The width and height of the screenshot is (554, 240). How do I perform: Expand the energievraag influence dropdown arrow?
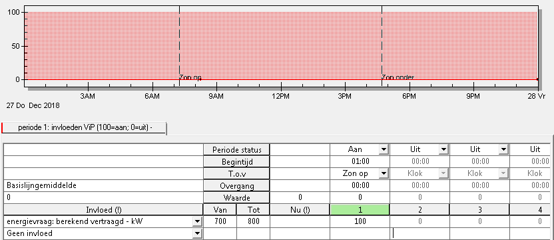point(197,222)
